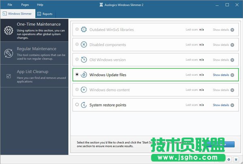Click the Disabled components X circle icon

[84, 45]
